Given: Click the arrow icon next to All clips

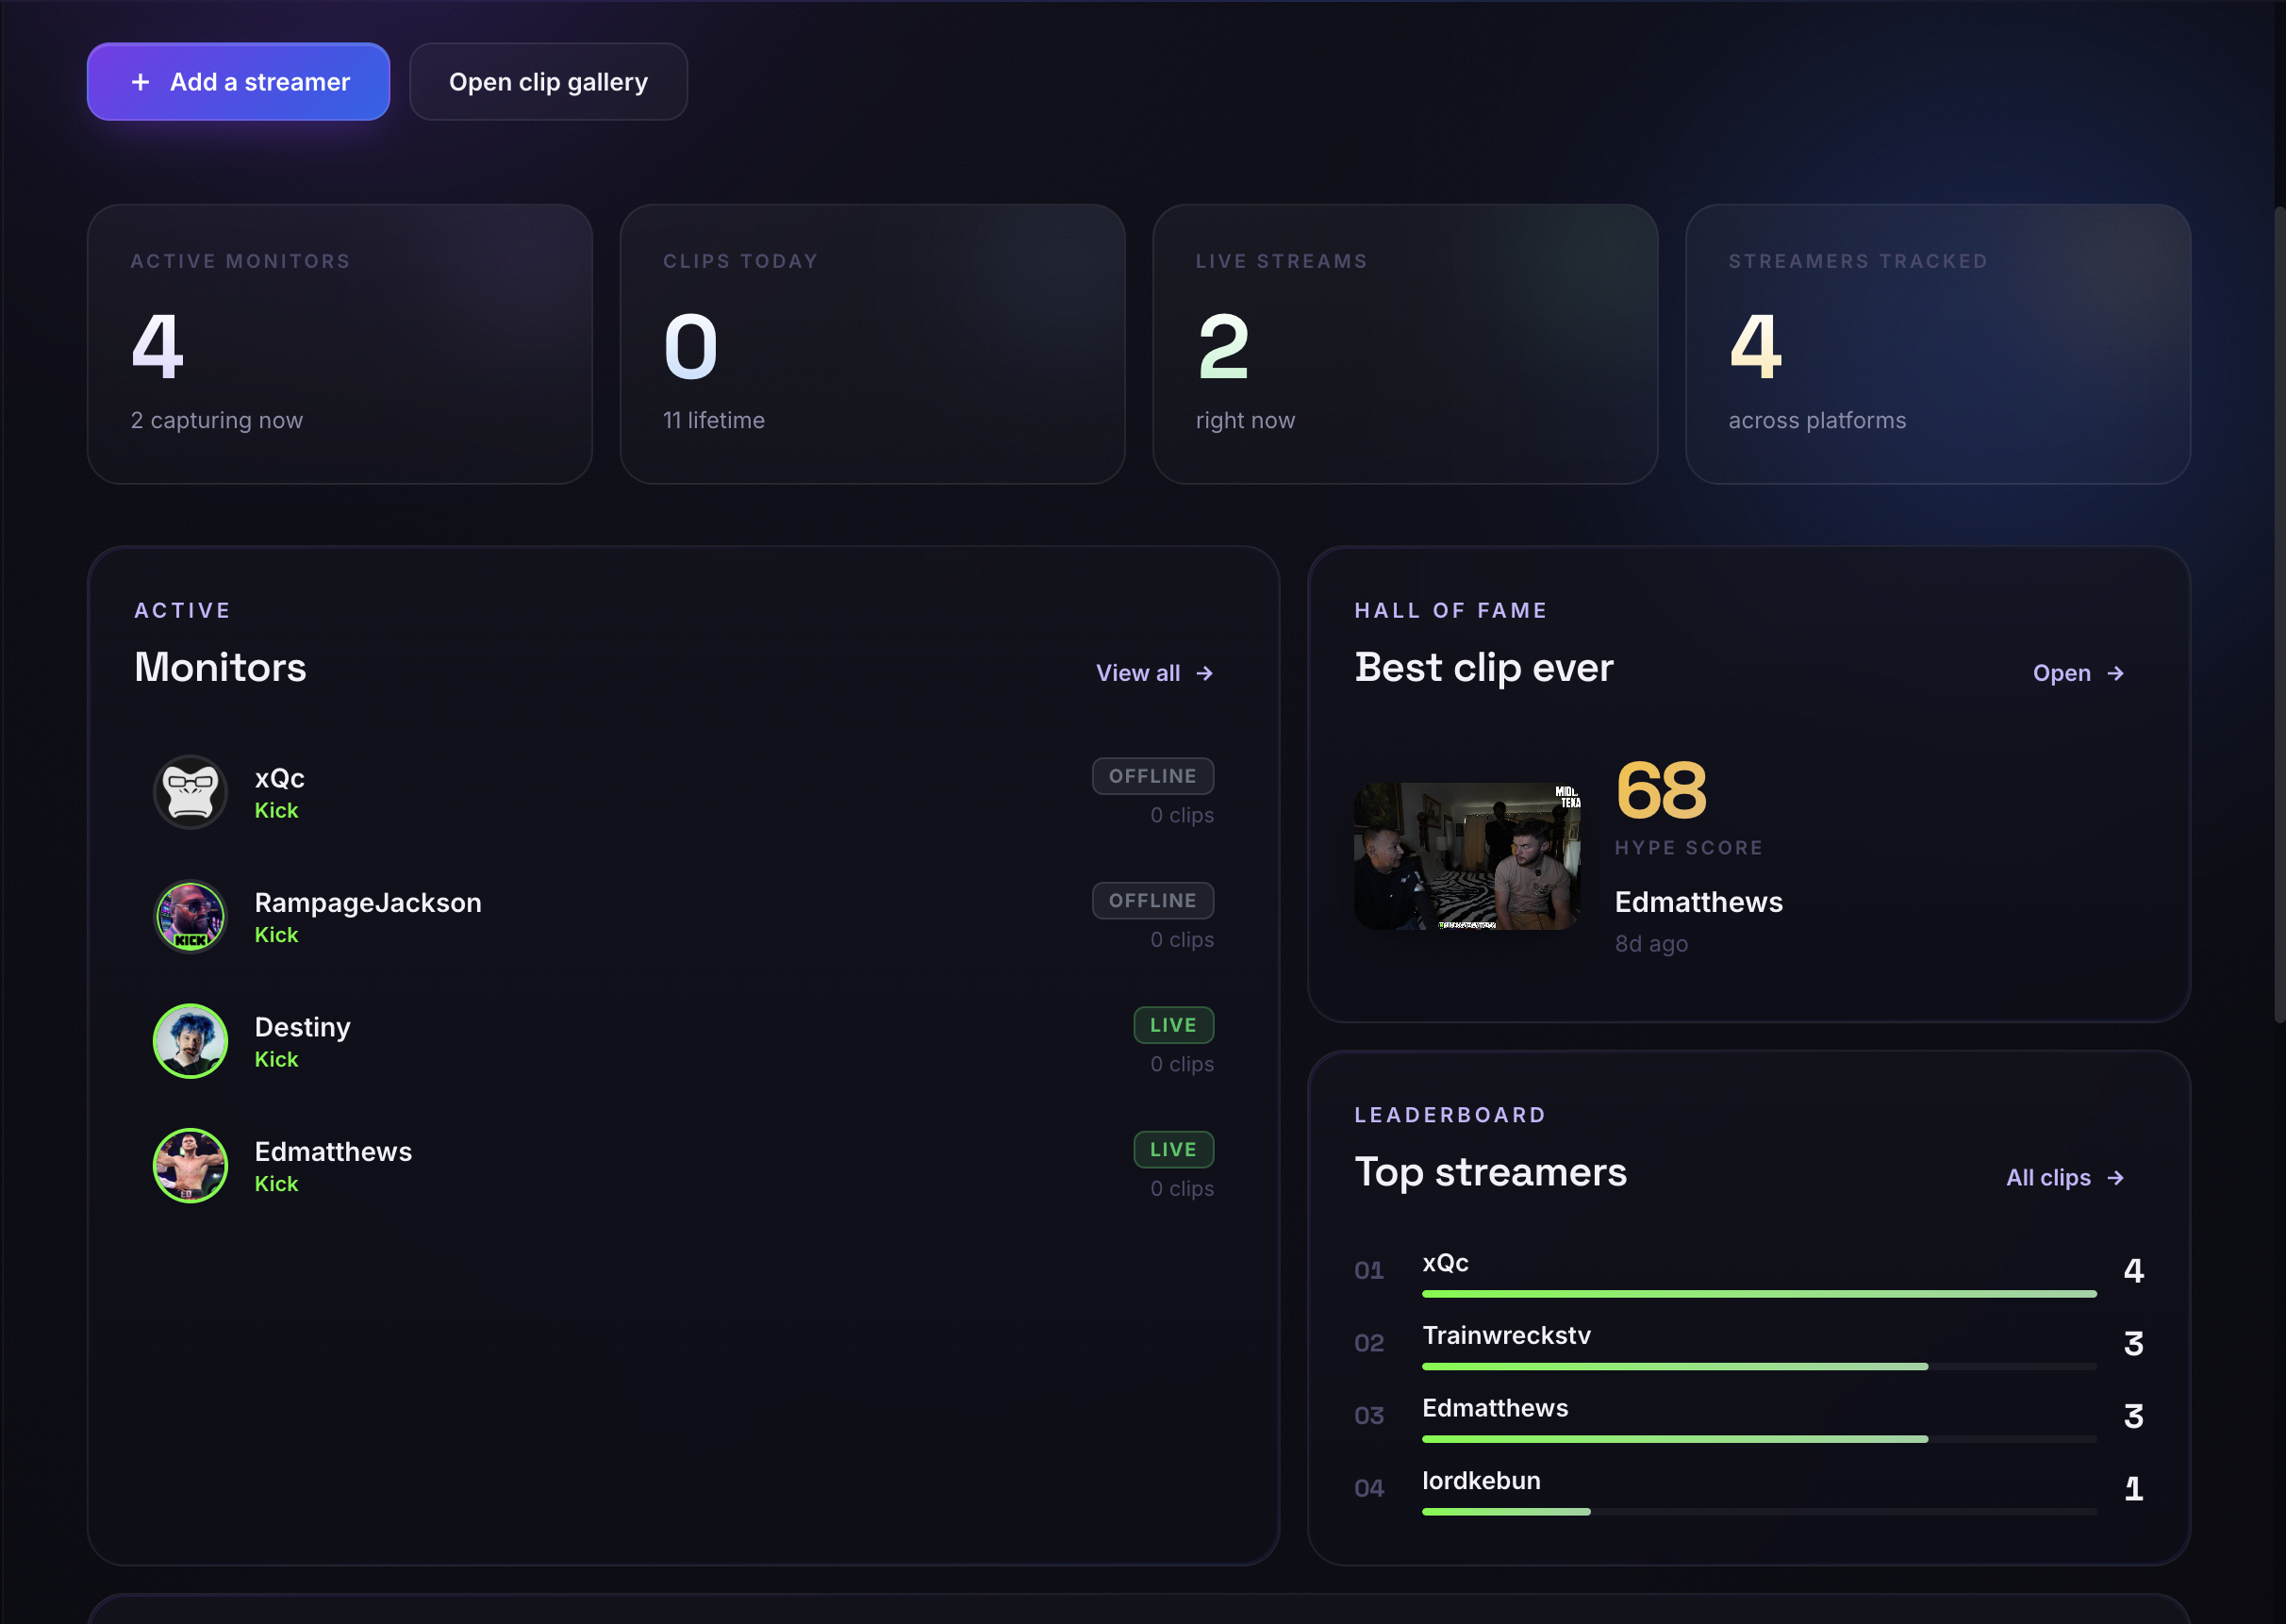Looking at the screenshot, I should pyautogui.click(x=2117, y=1178).
